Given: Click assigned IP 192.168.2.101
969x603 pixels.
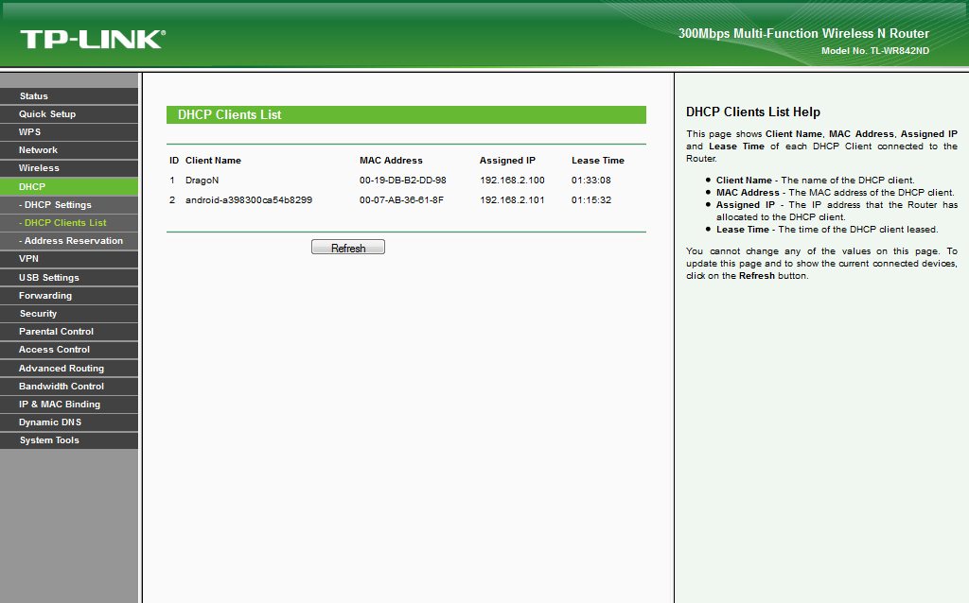Looking at the screenshot, I should tap(512, 200).
